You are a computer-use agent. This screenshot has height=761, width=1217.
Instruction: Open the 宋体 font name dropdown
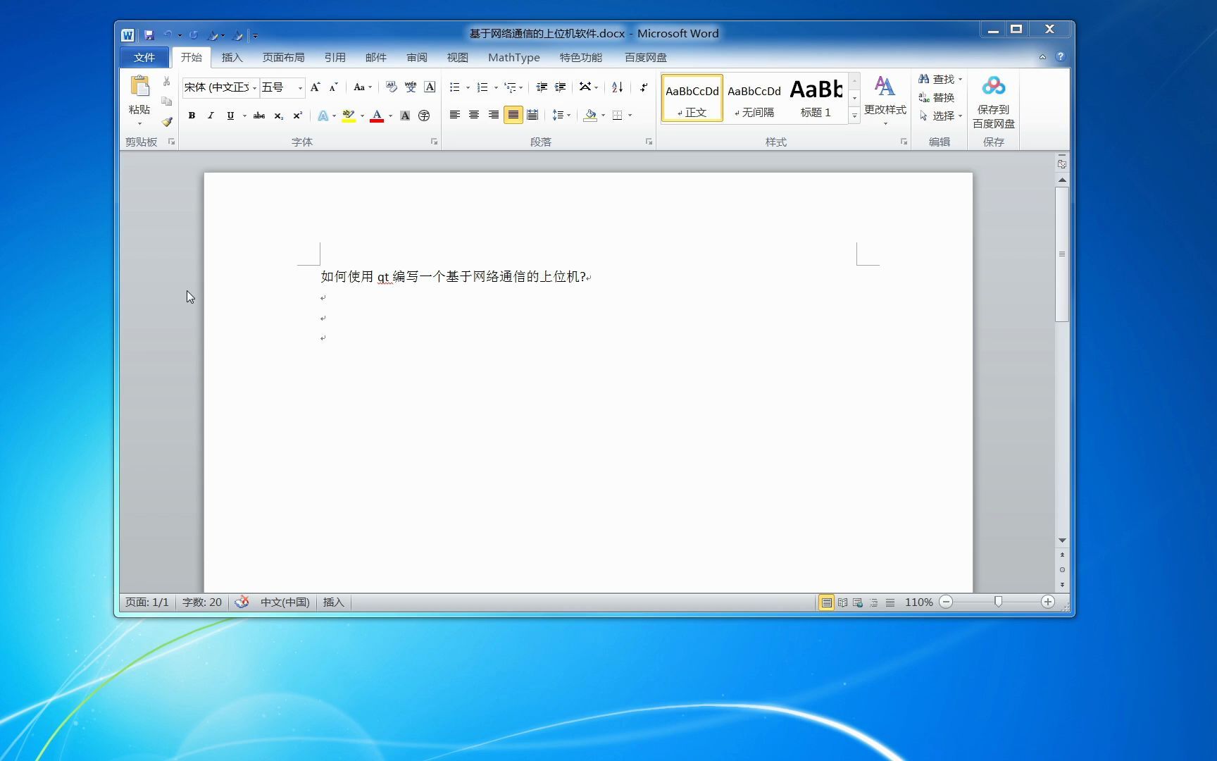254,87
